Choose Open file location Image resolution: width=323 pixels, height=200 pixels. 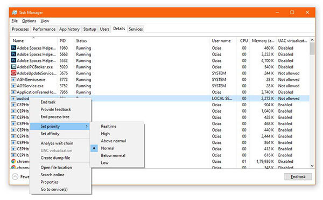coord(56,168)
